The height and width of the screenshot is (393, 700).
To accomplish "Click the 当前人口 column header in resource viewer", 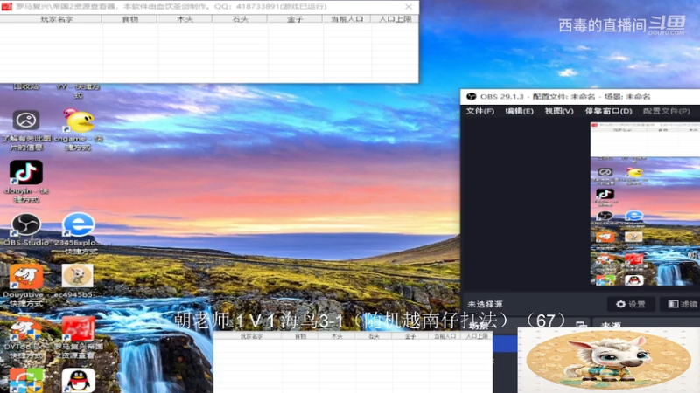I will coord(346,19).
